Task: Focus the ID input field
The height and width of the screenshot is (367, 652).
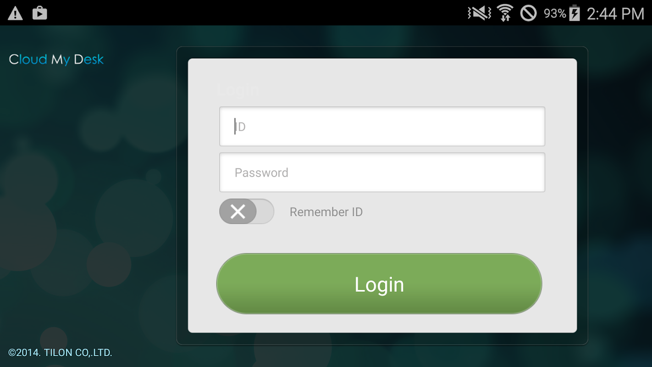Action: pos(382,126)
